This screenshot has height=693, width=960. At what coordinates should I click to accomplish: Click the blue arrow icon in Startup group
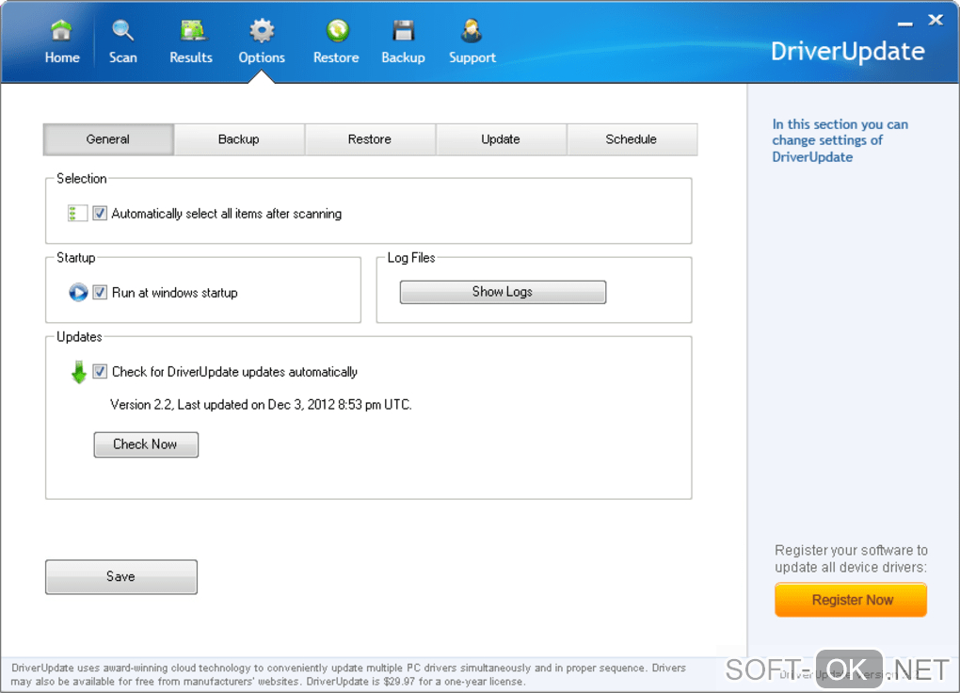[78, 292]
